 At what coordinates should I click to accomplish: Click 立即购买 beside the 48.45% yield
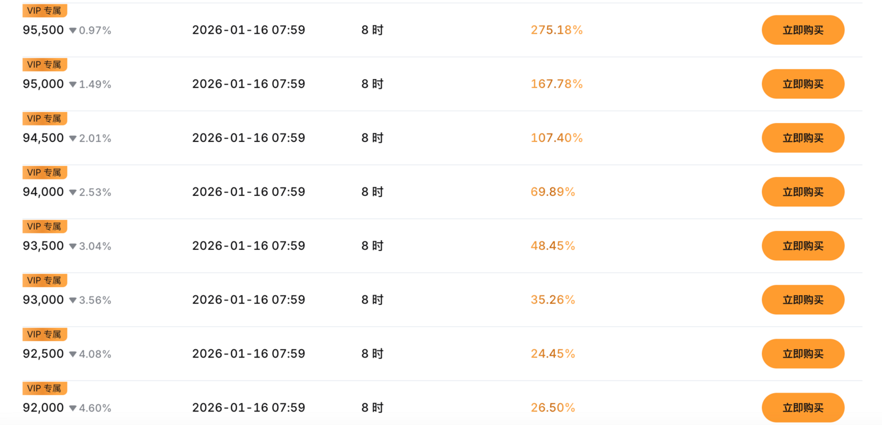(x=802, y=246)
